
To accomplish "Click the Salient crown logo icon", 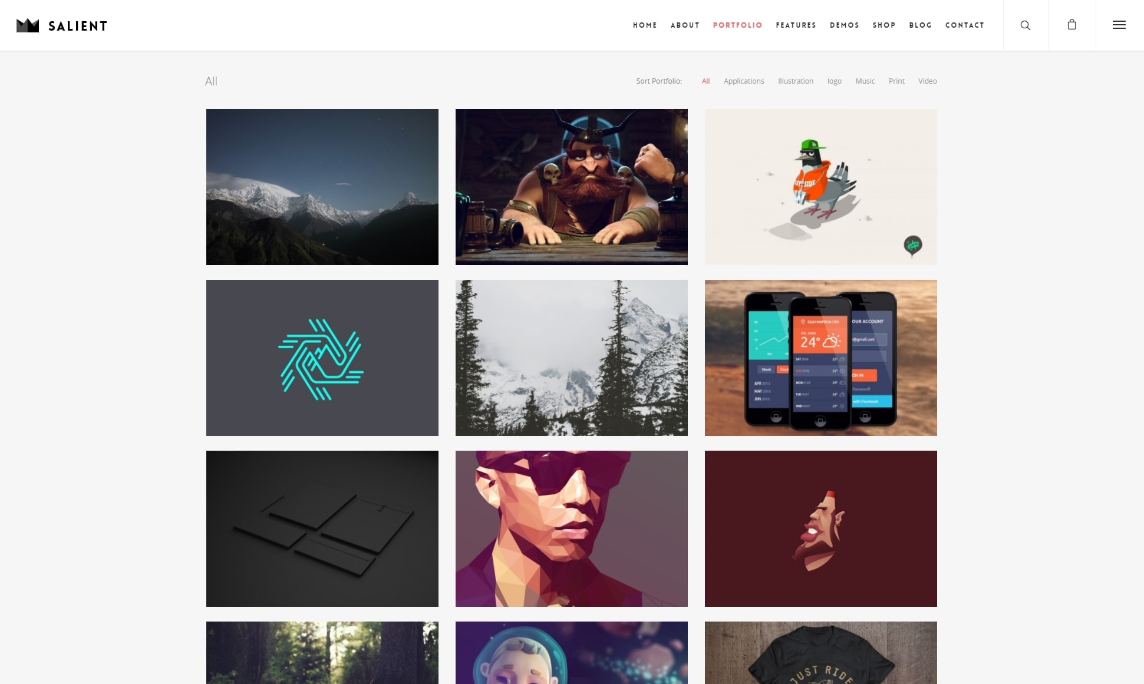I will click(x=28, y=25).
